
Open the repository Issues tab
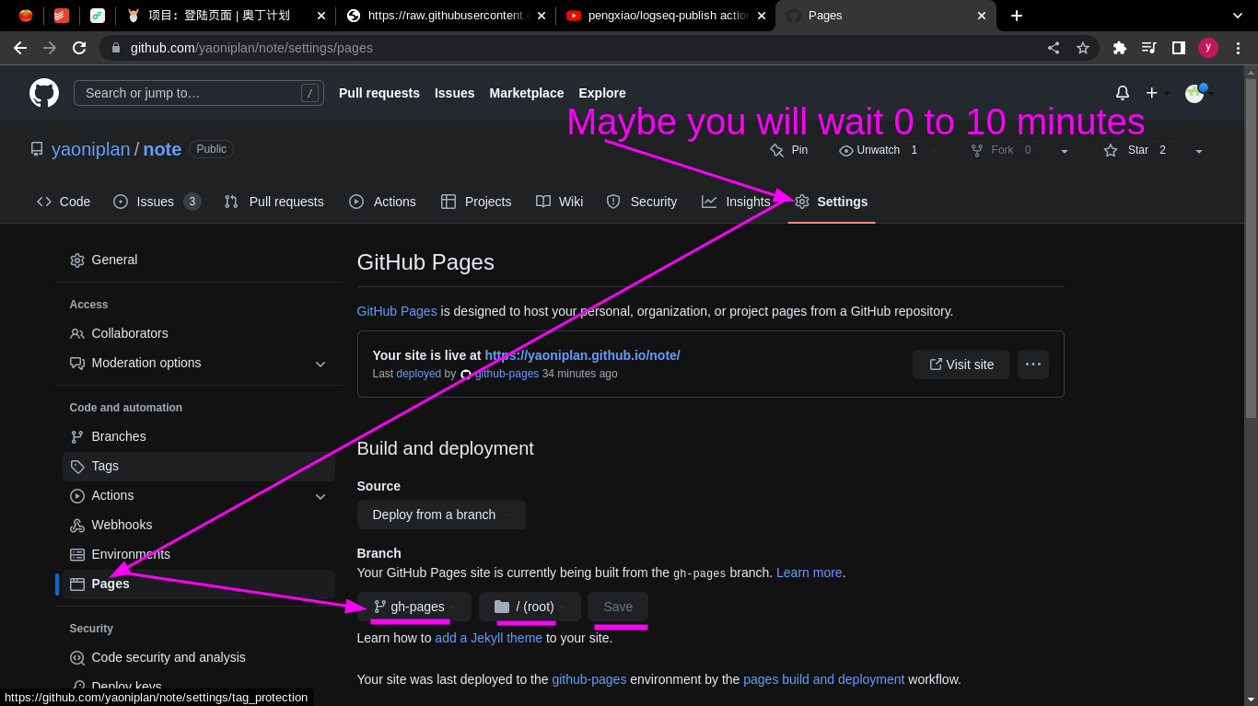tap(157, 202)
